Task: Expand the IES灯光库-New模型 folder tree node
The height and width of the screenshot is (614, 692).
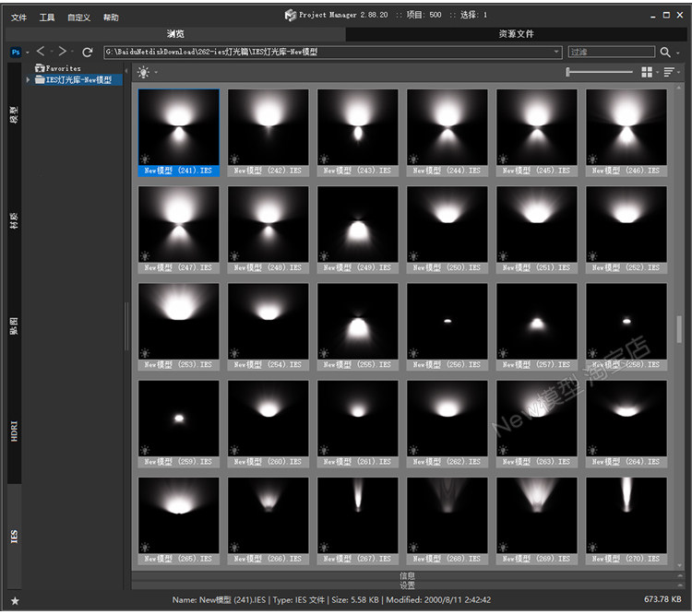Action: click(29, 80)
